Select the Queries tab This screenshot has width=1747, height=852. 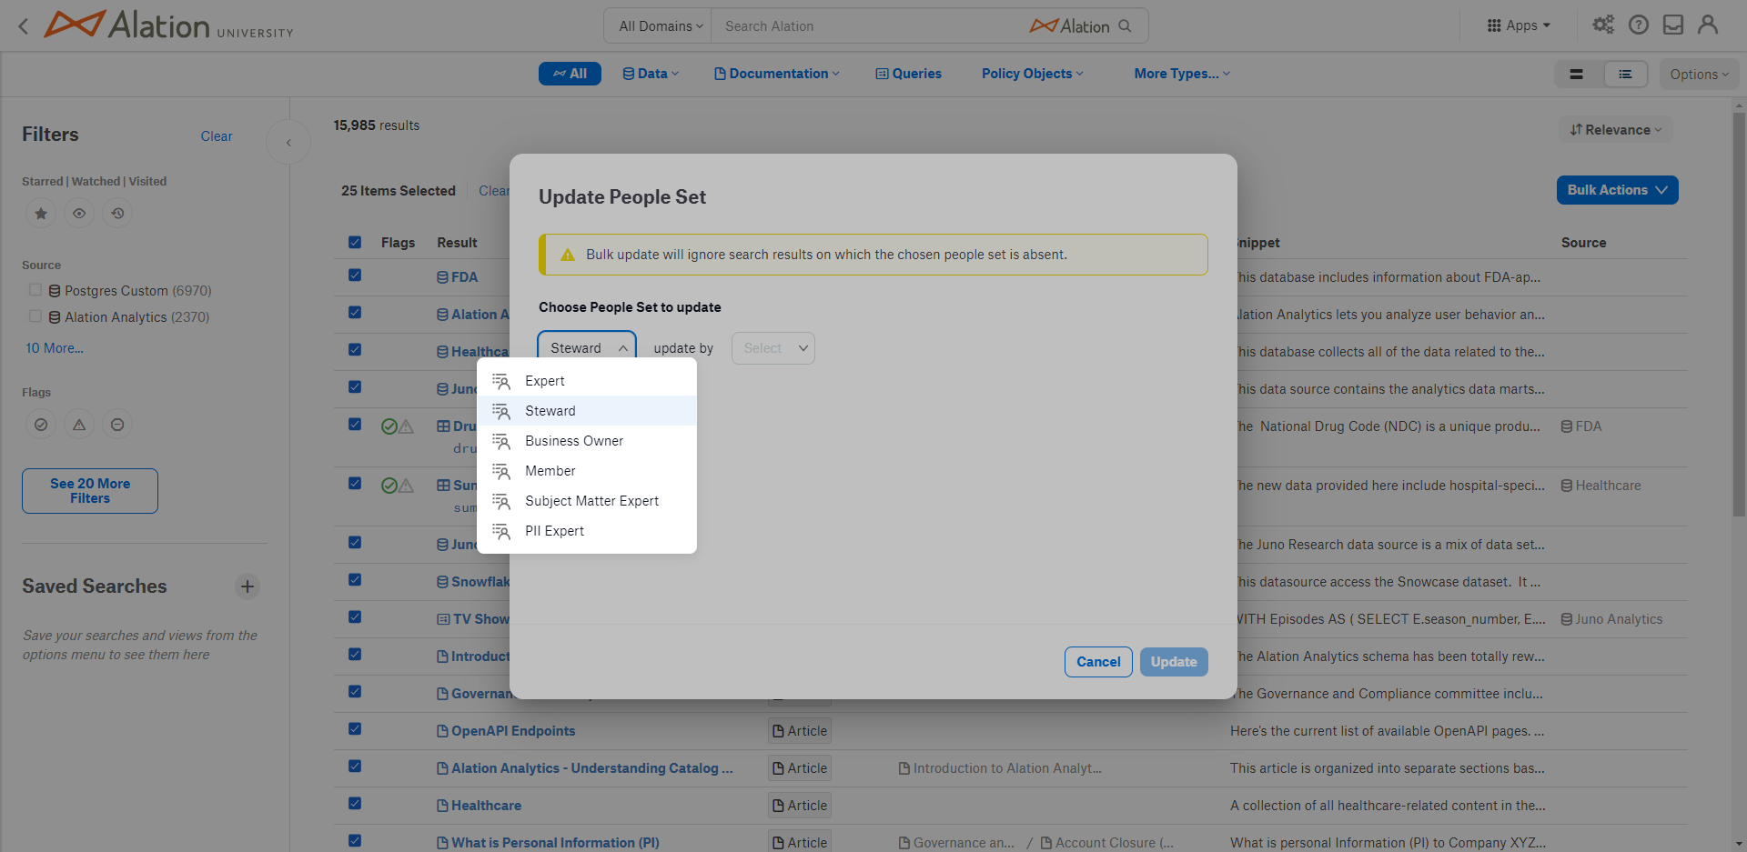tap(908, 74)
